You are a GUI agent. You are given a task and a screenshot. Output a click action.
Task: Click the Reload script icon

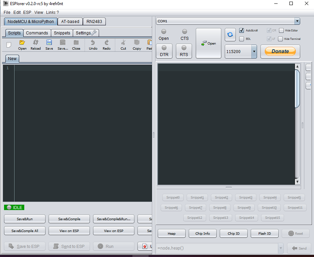tap(36, 43)
